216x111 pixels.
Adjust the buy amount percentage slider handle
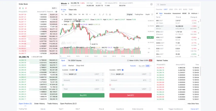coord(63,85)
